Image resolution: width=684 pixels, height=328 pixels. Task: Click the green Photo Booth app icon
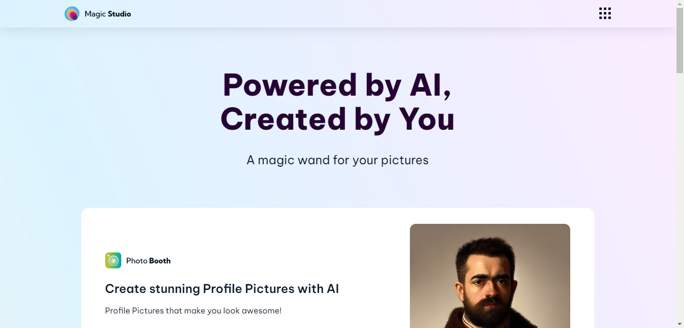coord(113,260)
